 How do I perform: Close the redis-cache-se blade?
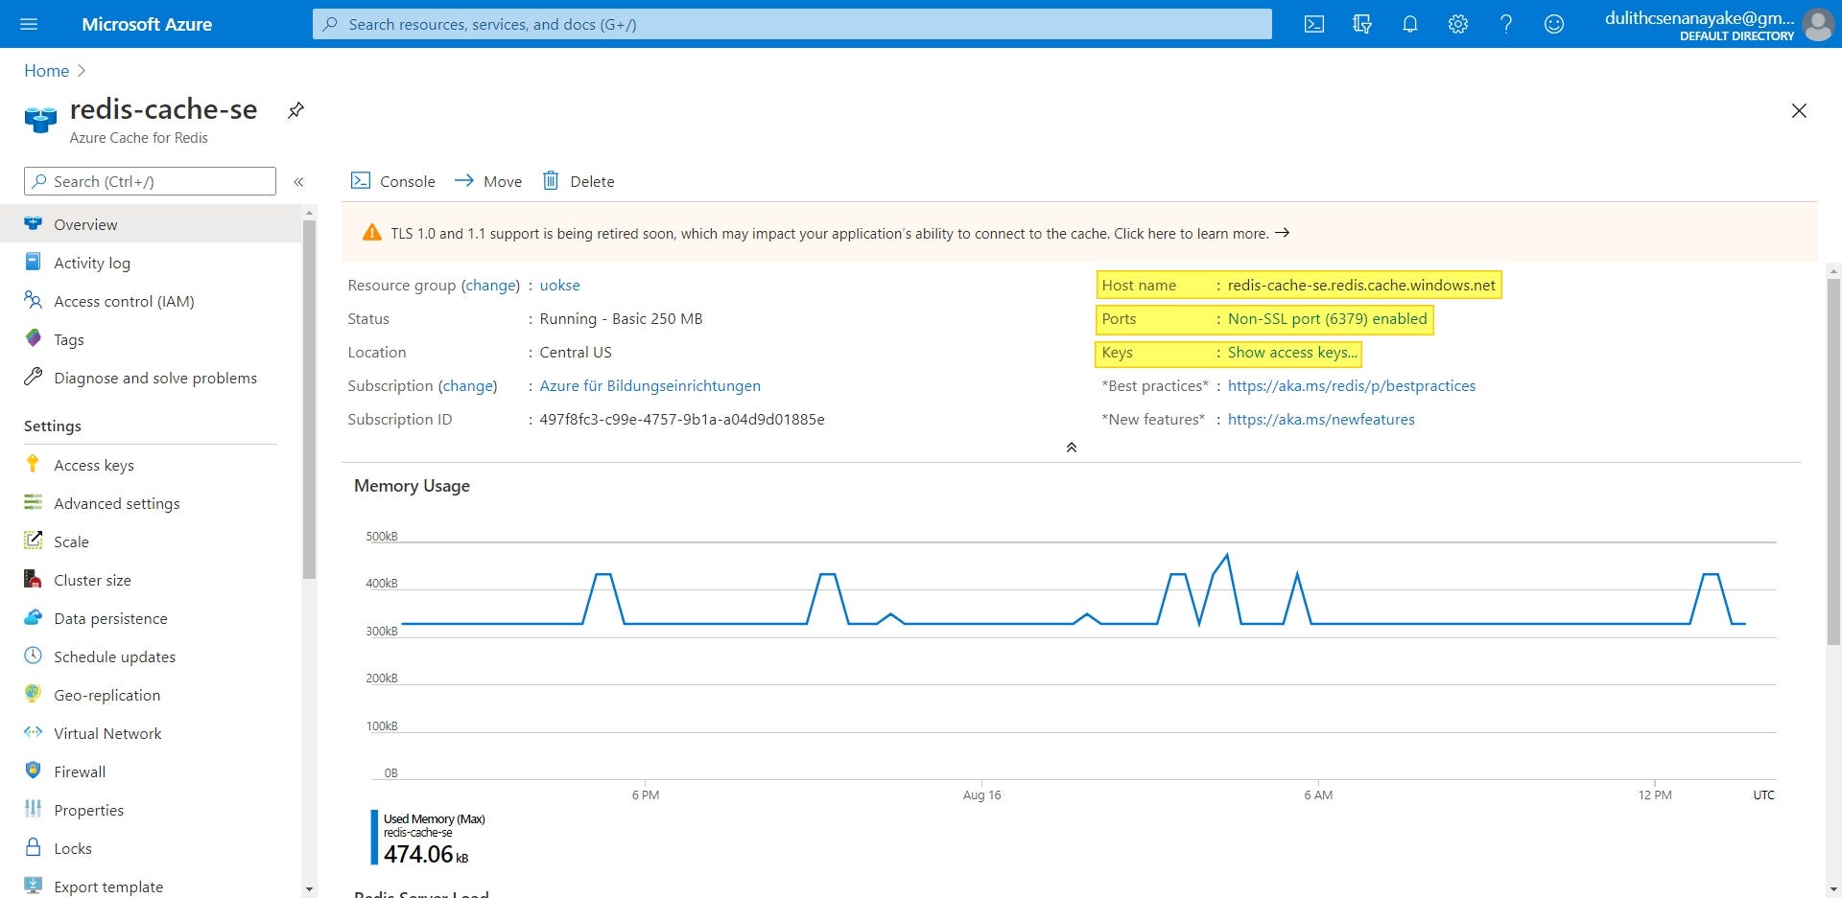[x=1799, y=110]
